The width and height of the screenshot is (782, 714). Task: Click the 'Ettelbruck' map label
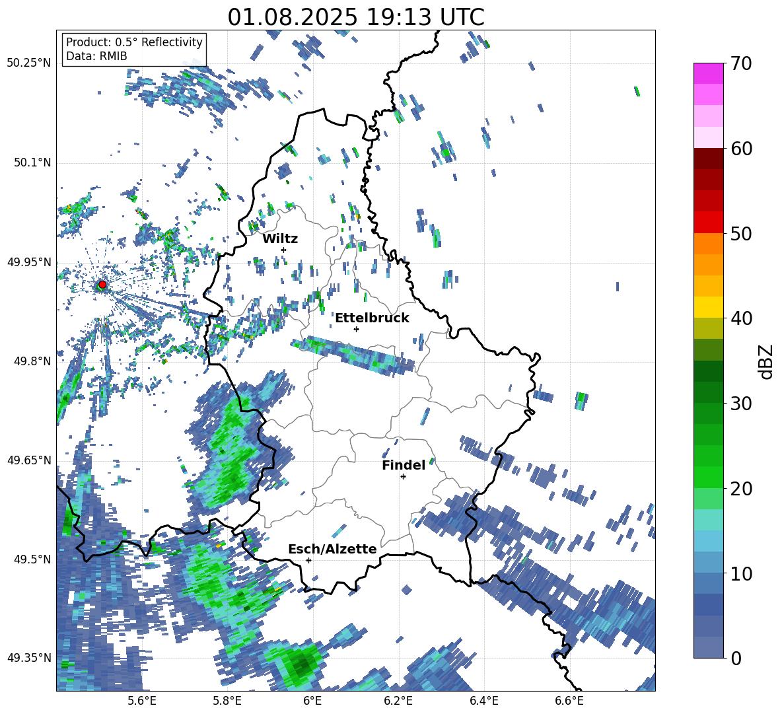pos(372,318)
